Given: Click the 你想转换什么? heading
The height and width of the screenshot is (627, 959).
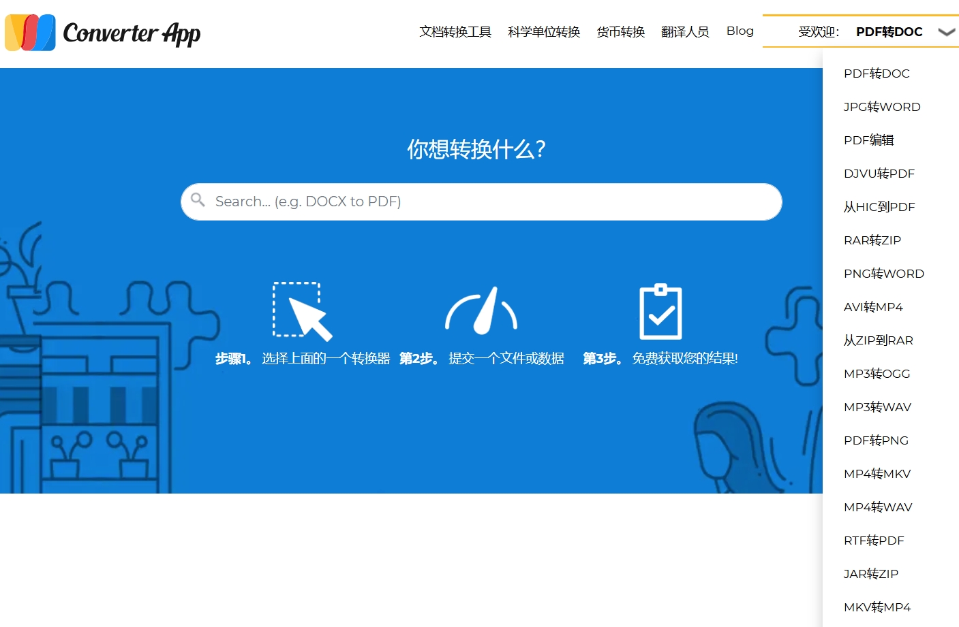Looking at the screenshot, I should coord(476,149).
